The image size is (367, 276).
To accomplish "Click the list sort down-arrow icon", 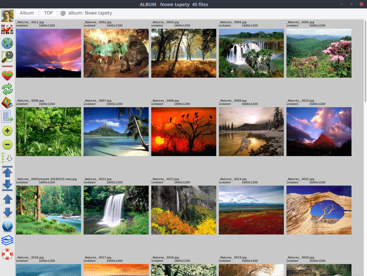I will click(x=7, y=158).
